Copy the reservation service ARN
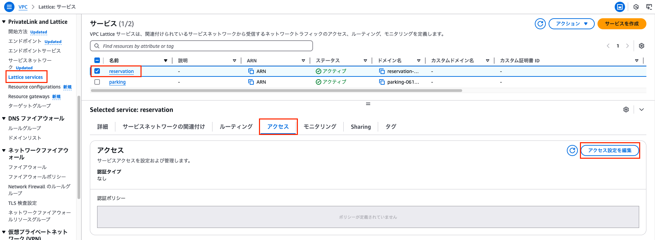 coord(251,71)
